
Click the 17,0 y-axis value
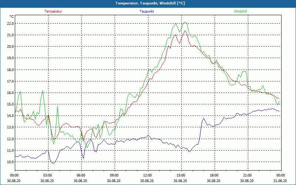(10, 81)
